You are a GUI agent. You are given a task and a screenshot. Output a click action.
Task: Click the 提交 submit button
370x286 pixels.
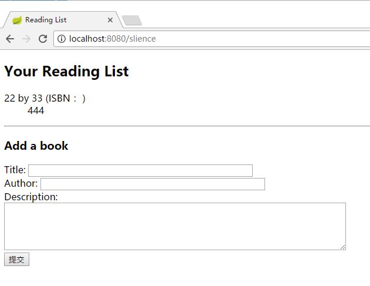pos(16,260)
